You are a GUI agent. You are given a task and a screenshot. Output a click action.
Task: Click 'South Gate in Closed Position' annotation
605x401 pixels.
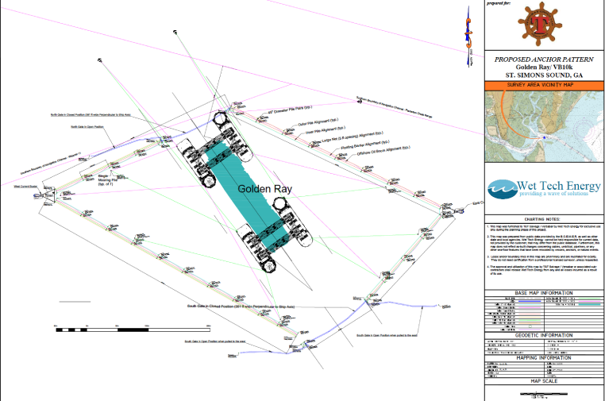[229, 304]
